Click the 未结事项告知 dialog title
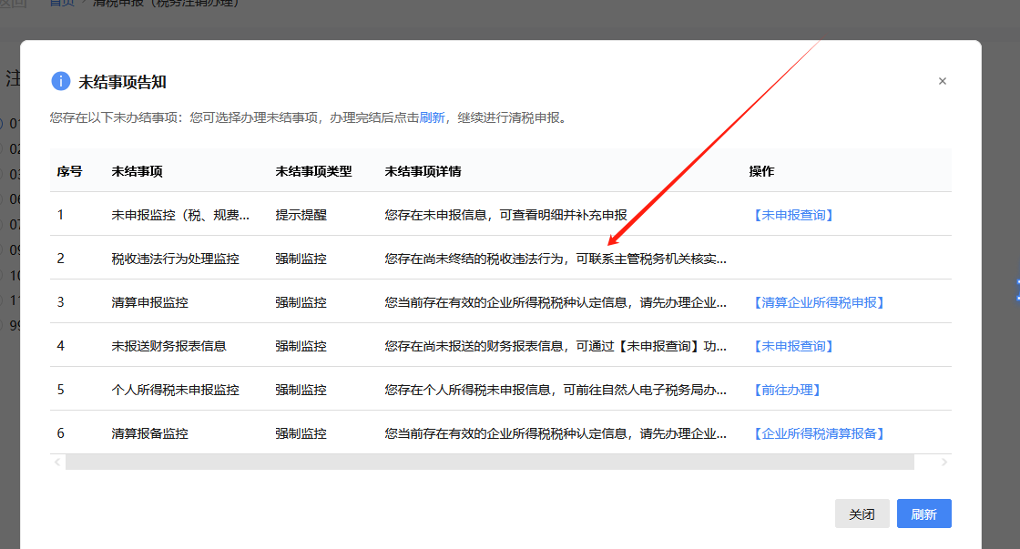The width and height of the screenshot is (1020, 549). pos(122,82)
